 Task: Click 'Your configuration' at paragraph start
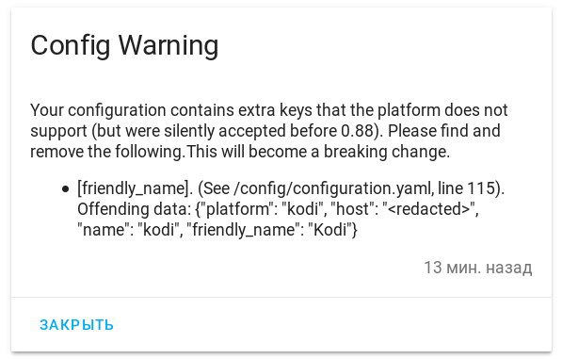tap(98, 110)
